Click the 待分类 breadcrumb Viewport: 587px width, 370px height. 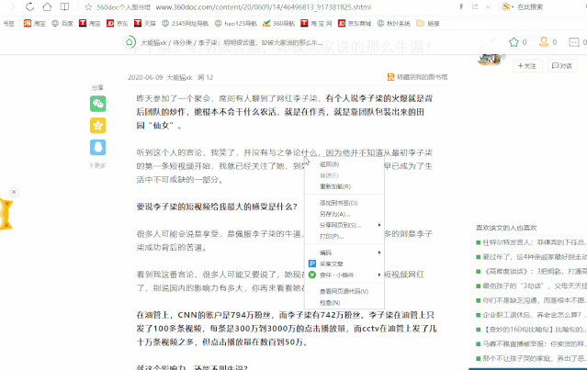click(182, 42)
